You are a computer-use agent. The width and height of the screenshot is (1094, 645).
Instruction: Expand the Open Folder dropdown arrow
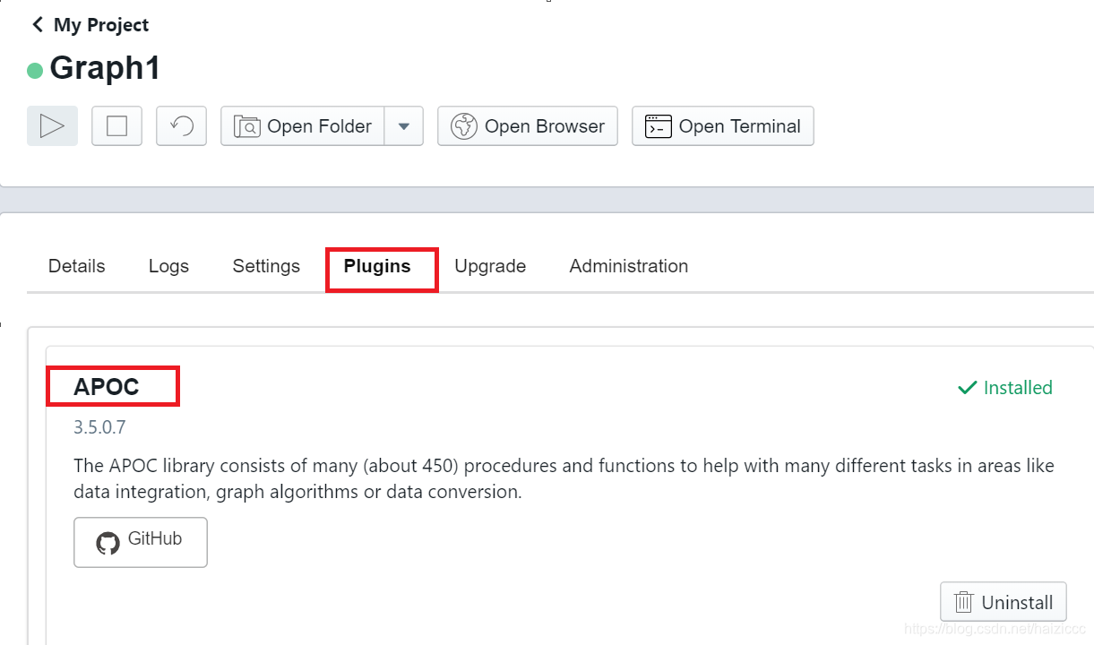click(x=404, y=126)
